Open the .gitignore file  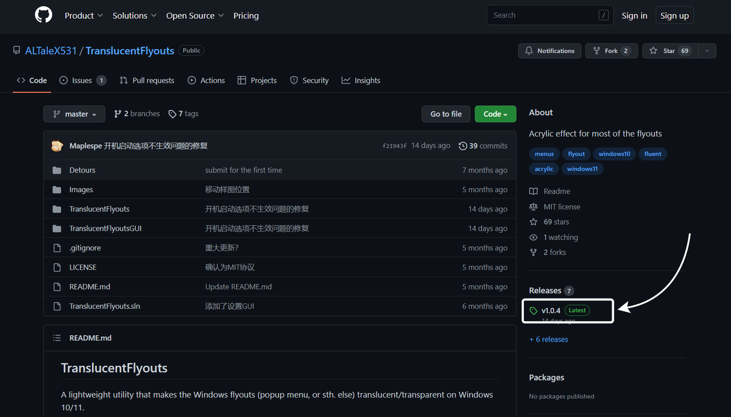click(85, 248)
